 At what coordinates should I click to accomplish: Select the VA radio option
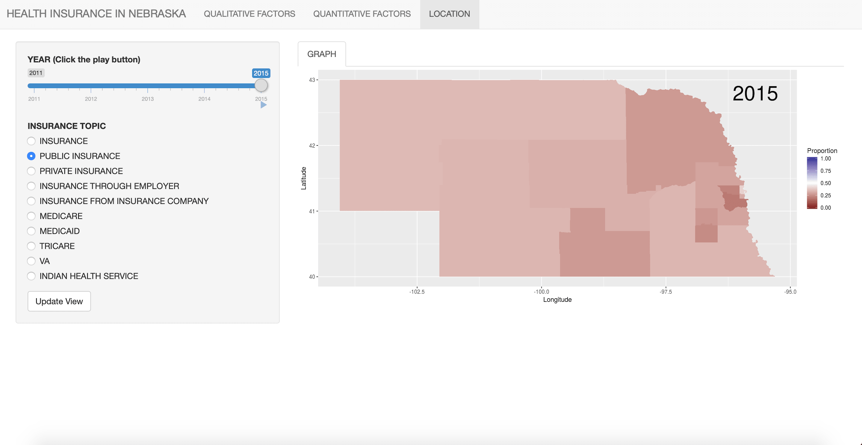click(x=31, y=261)
